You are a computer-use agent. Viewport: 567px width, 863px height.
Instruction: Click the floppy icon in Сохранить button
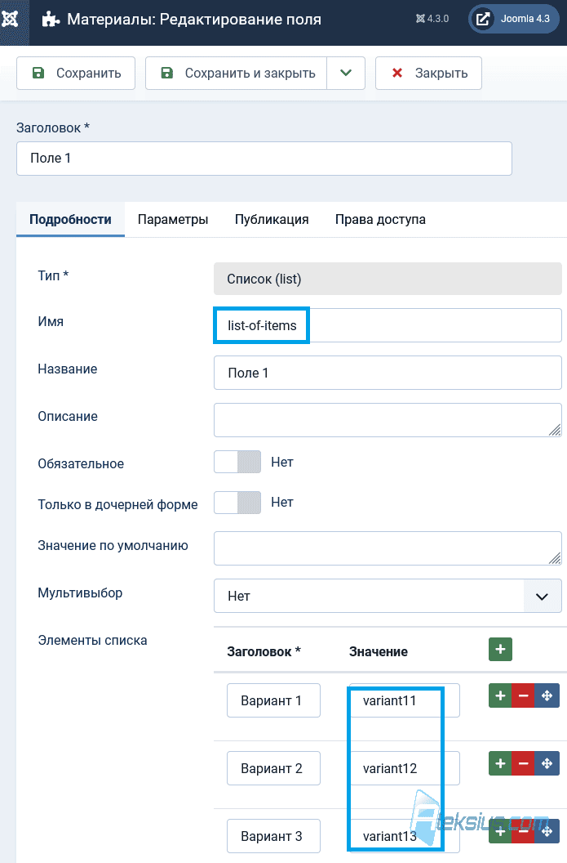[x=38, y=74]
